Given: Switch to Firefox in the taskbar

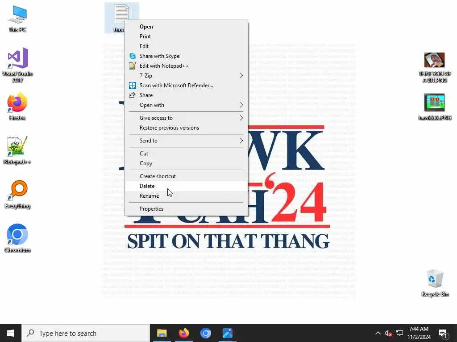Looking at the screenshot, I should coord(183,333).
